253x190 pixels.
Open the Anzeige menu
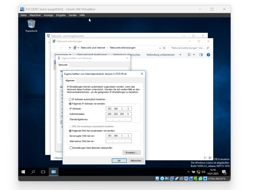[48, 15]
